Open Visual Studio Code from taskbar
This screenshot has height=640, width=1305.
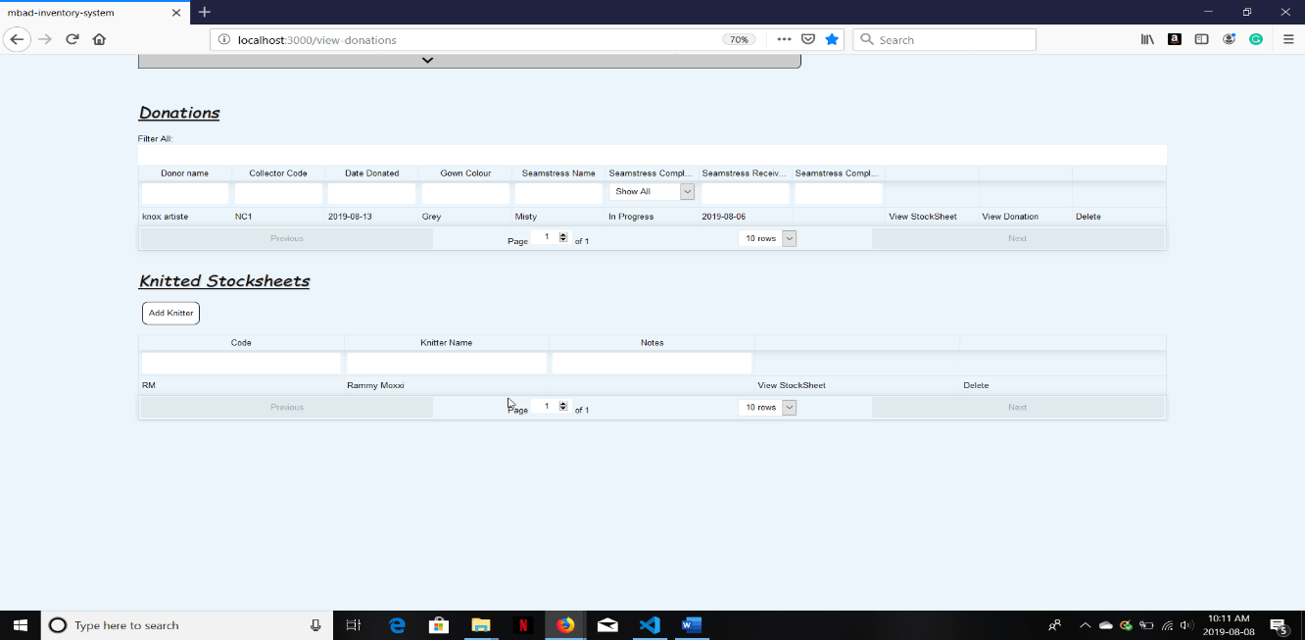[650, 625]
